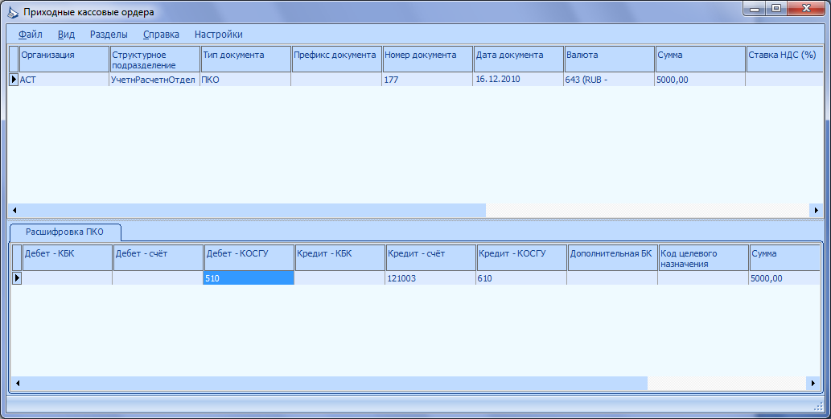Click the upper table scroll right arrow
The image size is (831, 419).
817,210
